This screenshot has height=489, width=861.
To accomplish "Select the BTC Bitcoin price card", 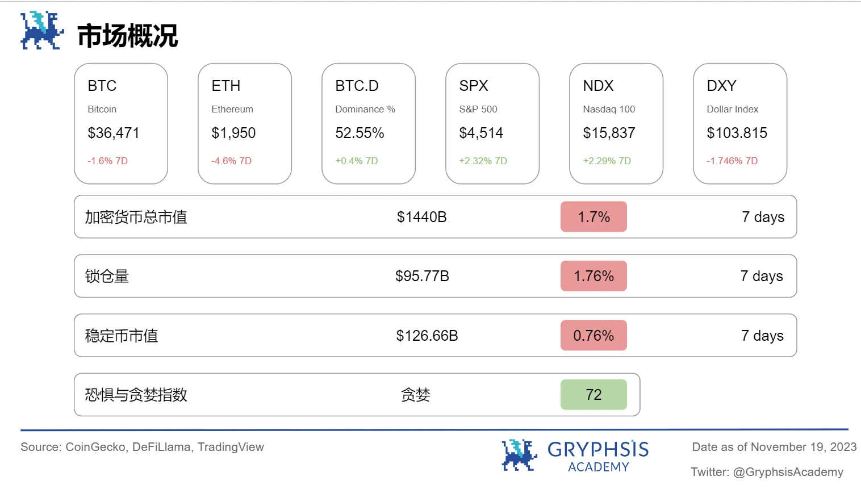I will click(121, 124).
